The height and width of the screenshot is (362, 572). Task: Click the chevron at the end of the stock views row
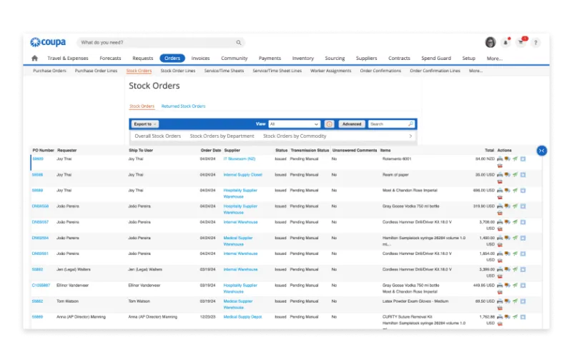410,136
